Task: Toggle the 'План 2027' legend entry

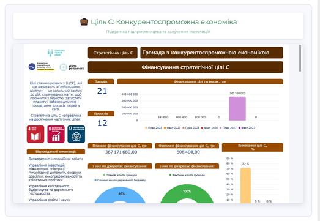Action: (x=228, y=128)
